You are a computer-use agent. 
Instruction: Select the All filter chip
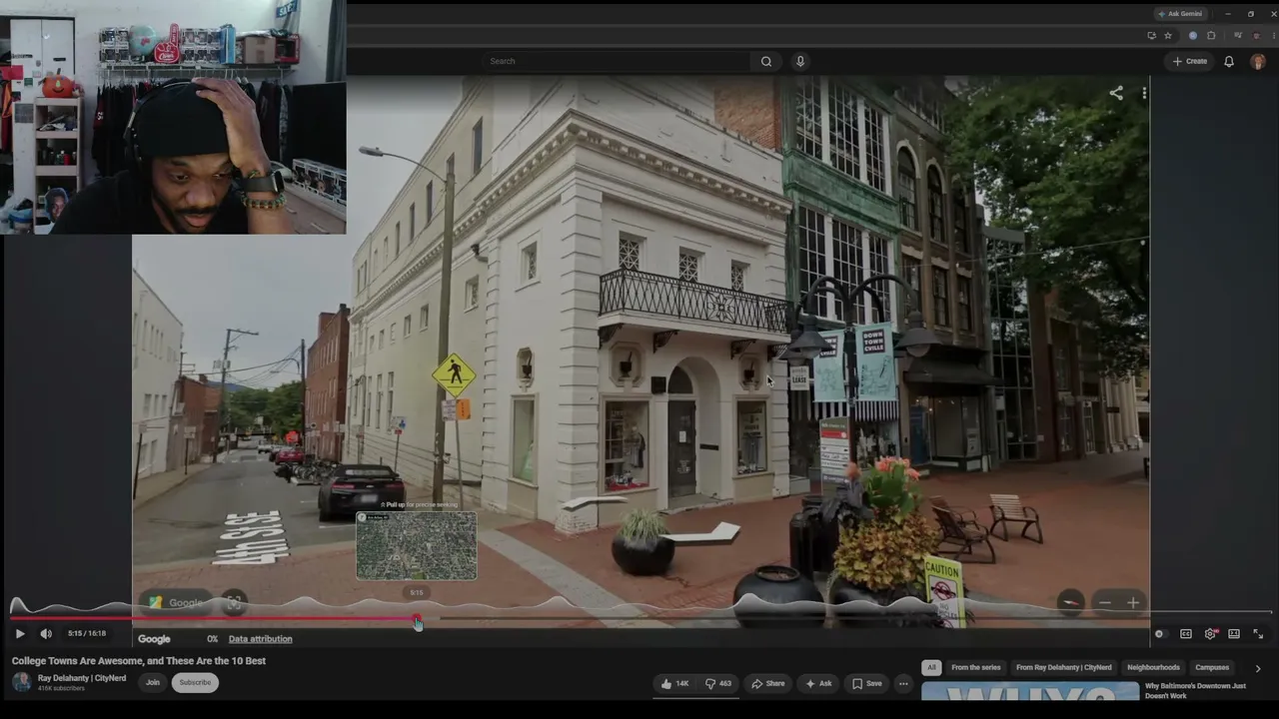(x=931, y=667)
